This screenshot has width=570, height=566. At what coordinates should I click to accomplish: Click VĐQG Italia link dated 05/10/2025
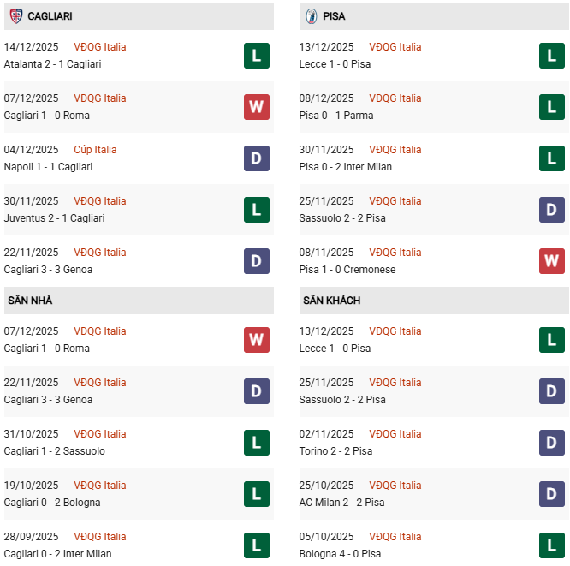point(395,537)
